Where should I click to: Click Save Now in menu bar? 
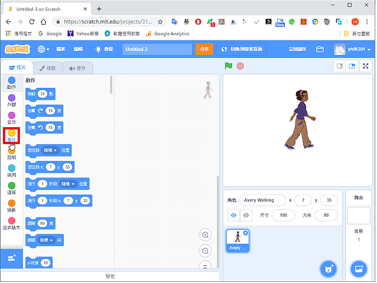[x=297, y=49]
